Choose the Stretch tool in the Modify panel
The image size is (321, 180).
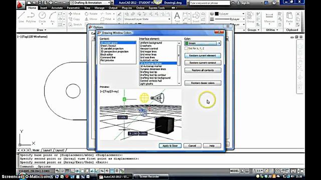click(75, 24)
